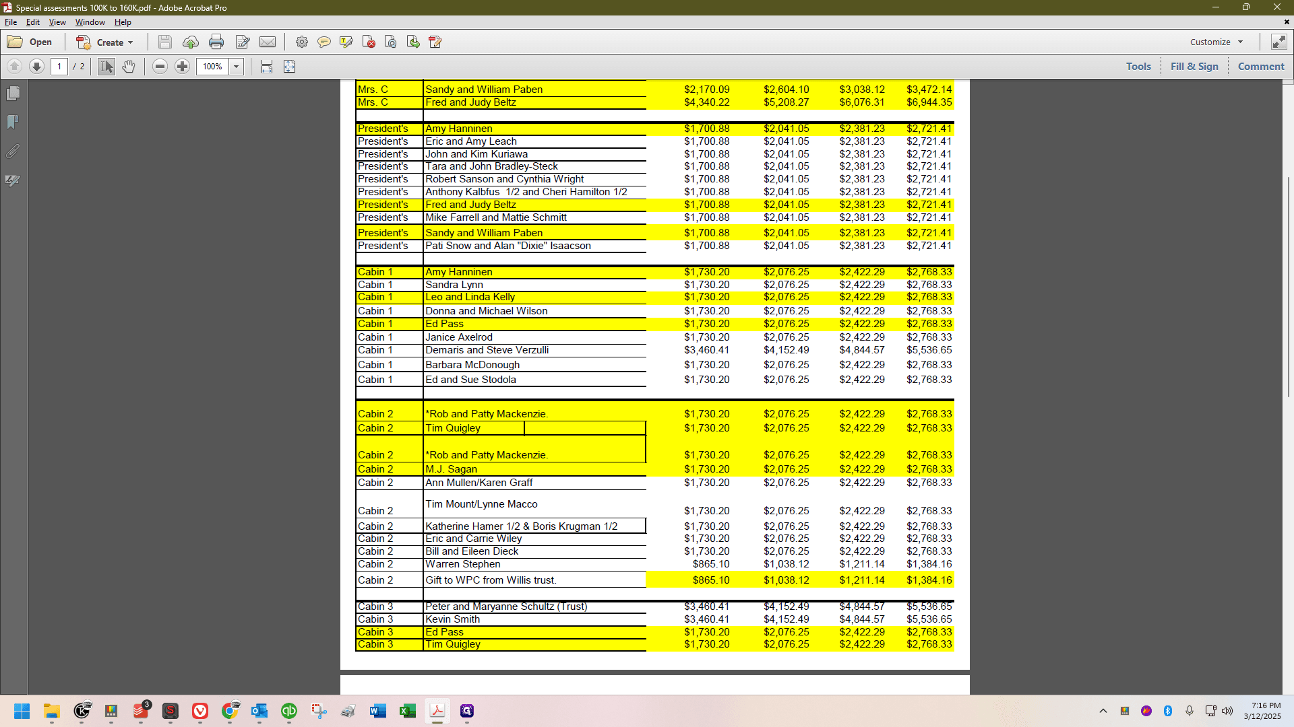Open the View menu
The height and width of the screenshot is (727, 1294).
coord(57,22)
